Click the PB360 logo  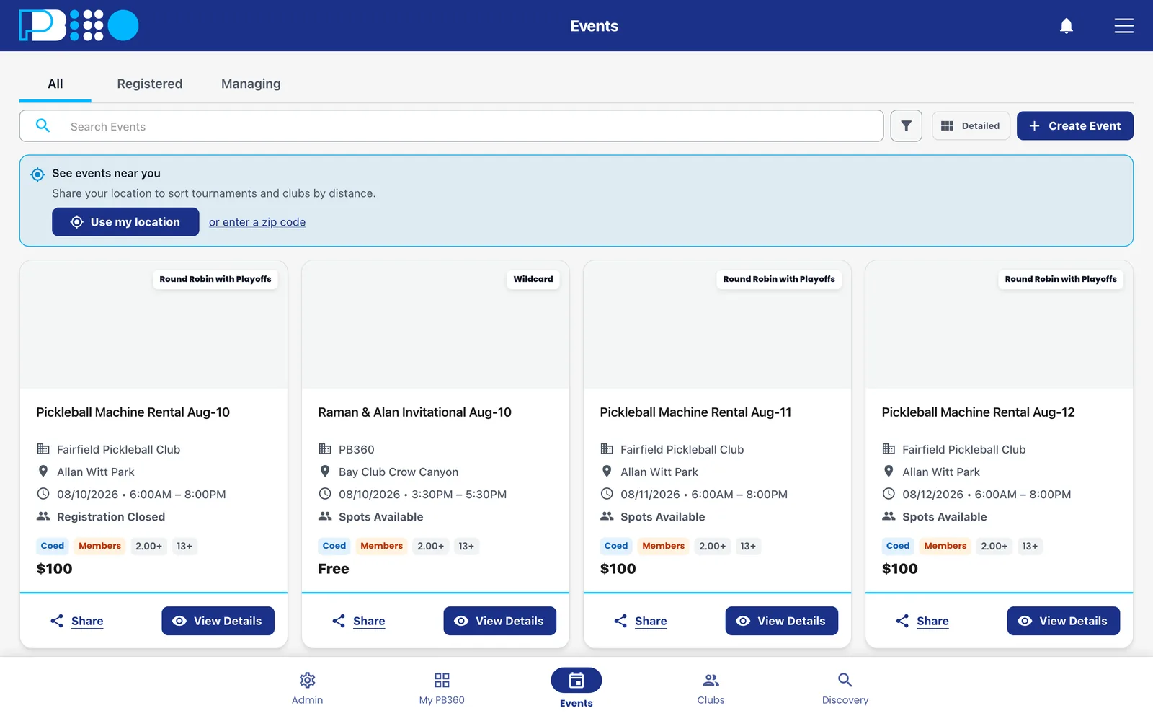coord(79,25)
